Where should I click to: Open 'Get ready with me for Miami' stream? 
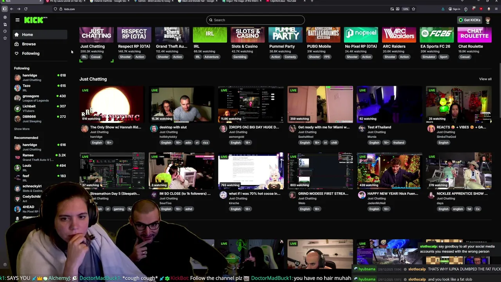point(320,105)
